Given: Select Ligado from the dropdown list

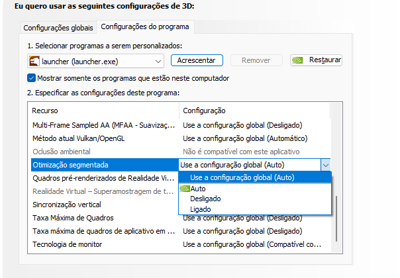Looking at the screenshot, I should [x=200, y=209].
